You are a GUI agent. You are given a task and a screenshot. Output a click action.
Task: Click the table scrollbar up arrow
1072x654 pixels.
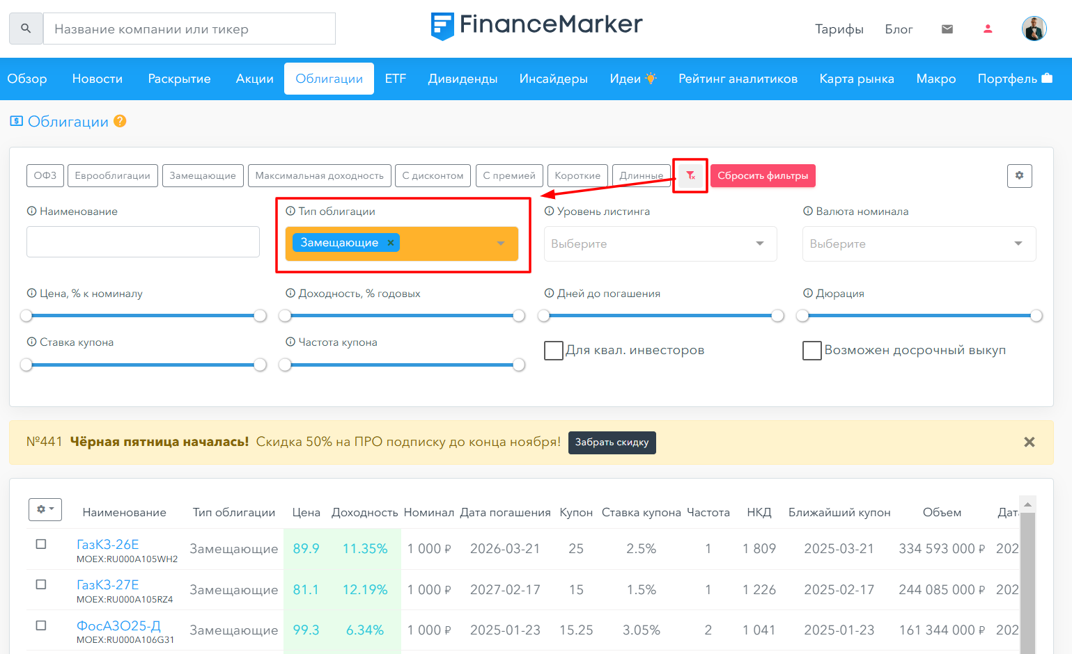click(x=1027, y=504)
